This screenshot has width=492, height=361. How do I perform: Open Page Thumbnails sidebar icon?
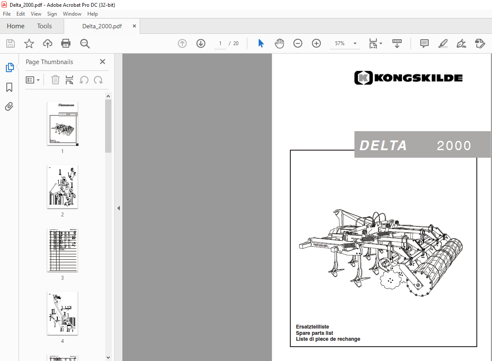(x=10, y=67)
